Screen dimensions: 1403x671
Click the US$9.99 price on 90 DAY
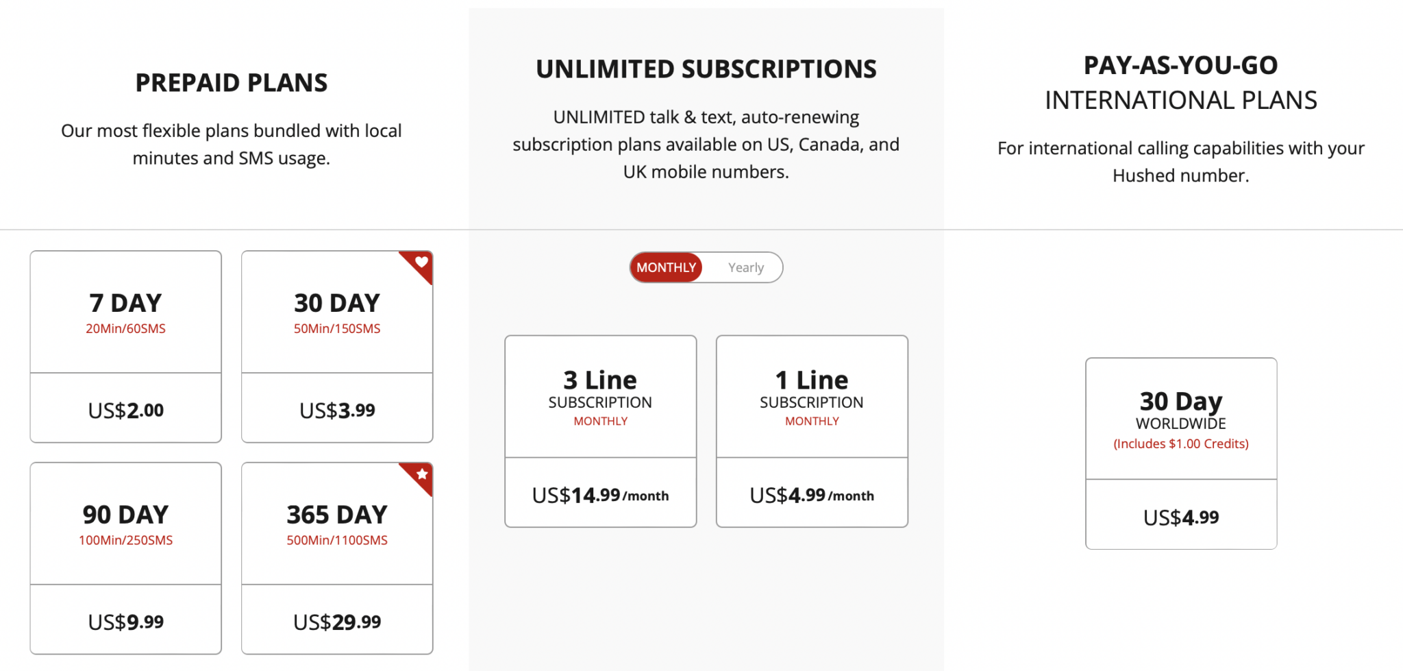[x=125, y=622]
